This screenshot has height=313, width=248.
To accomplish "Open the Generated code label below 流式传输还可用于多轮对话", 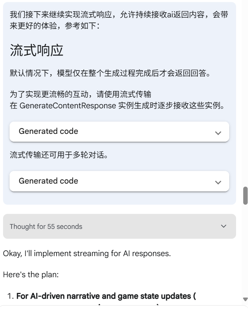I will (x=48, y=181).
